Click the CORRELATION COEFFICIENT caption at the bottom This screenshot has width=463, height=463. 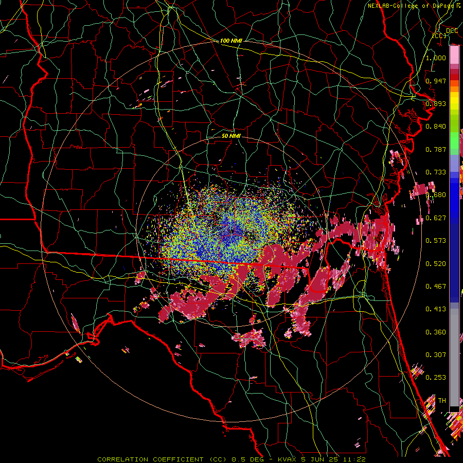(232, 459)
